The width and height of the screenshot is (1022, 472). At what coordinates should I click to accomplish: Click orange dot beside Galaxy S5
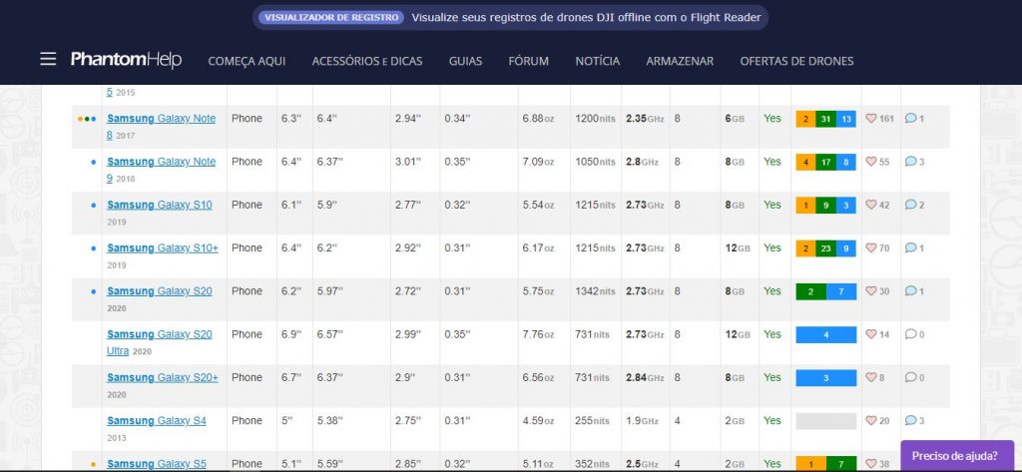93,464
